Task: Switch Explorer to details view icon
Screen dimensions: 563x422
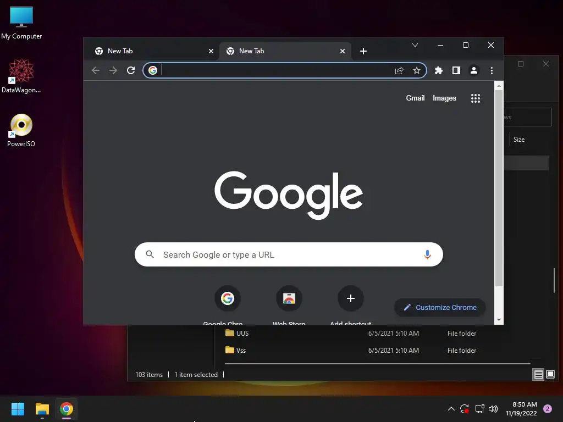Action: click(538, 375)
